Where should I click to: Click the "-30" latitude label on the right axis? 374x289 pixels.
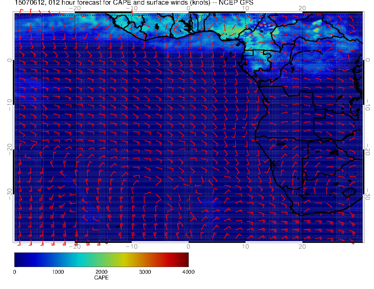pos(368,194)
